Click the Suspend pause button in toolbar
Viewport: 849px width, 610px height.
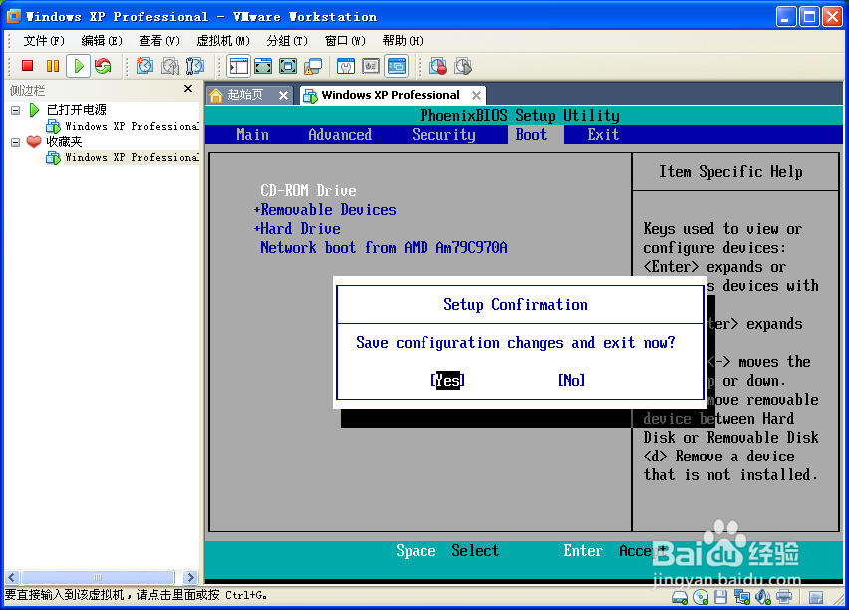click(x=53, y=66)
